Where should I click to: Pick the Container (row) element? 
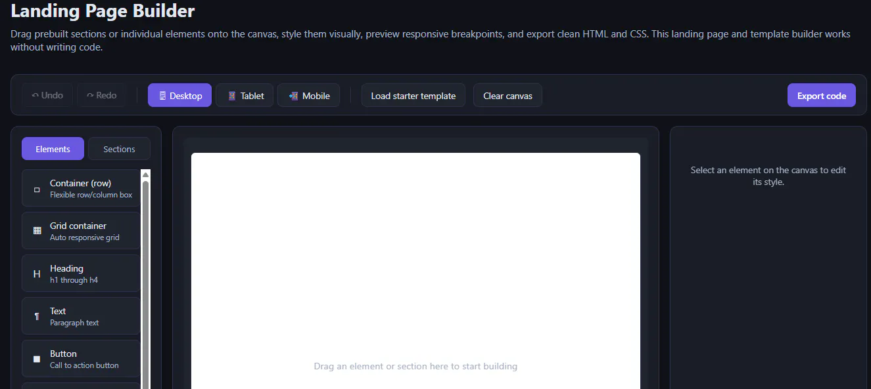[81, 188]
